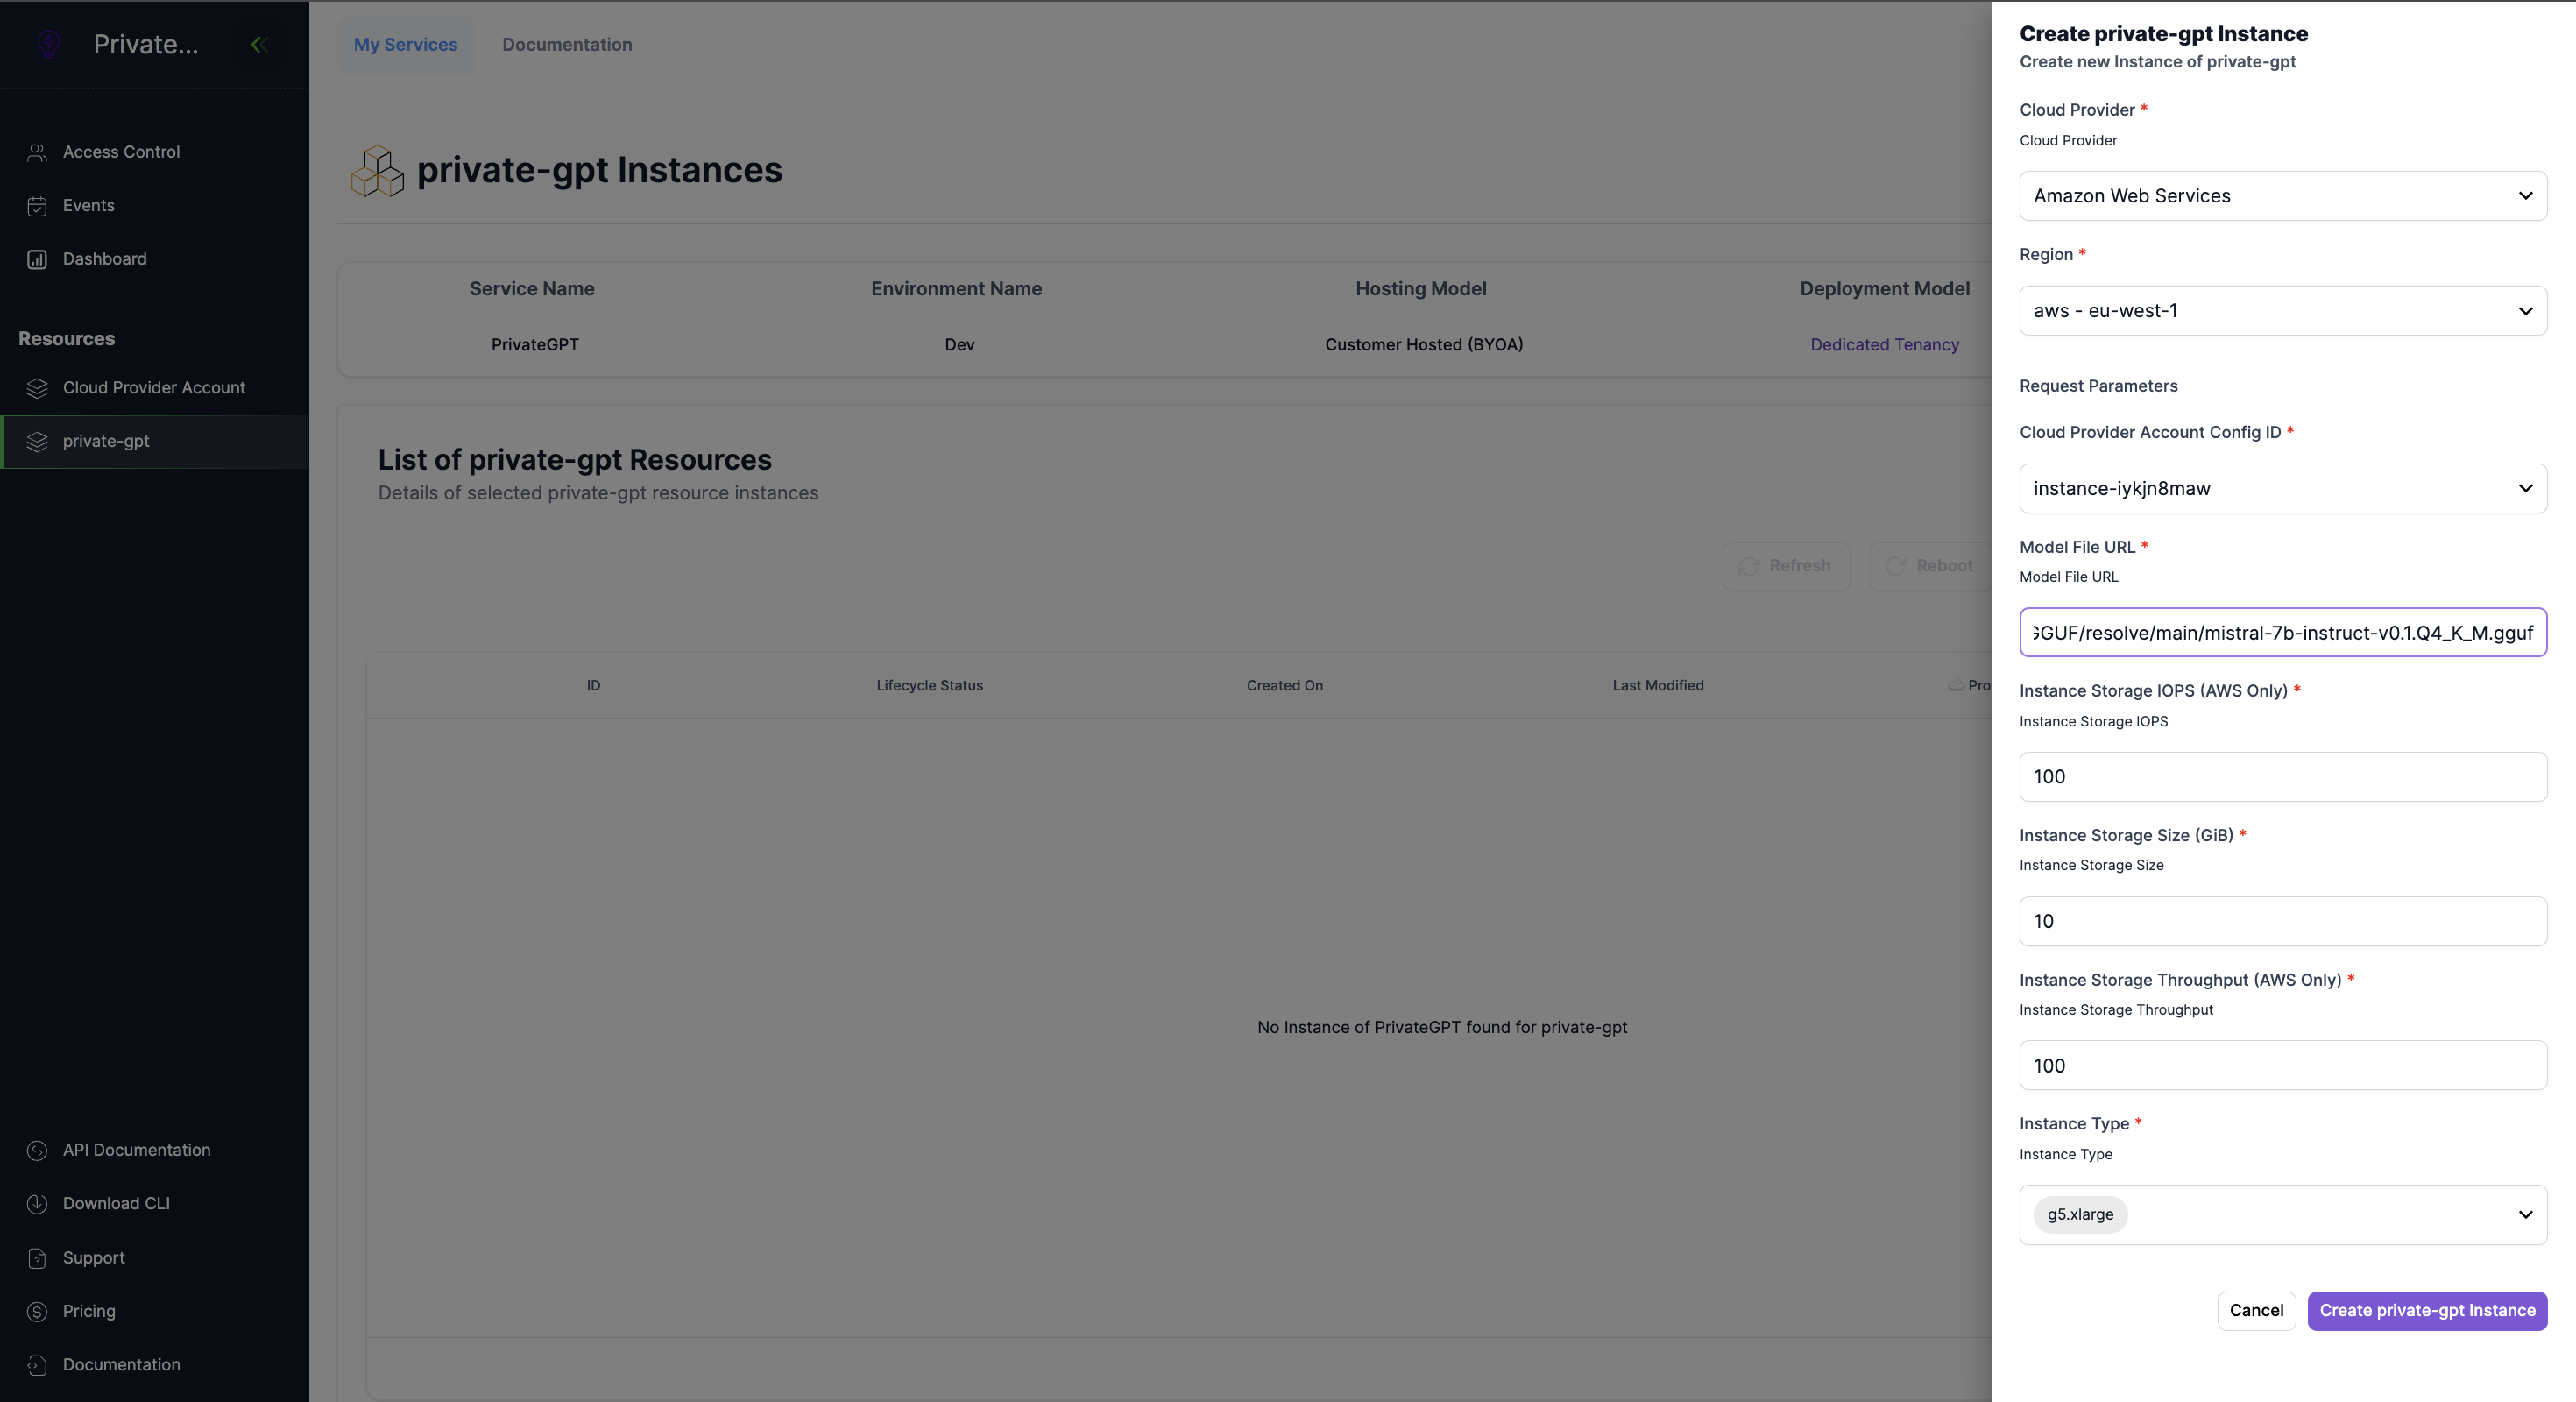
Task: Open Cloud Provider Account Config ID dropdown
Action: [x=2283, y=489]
